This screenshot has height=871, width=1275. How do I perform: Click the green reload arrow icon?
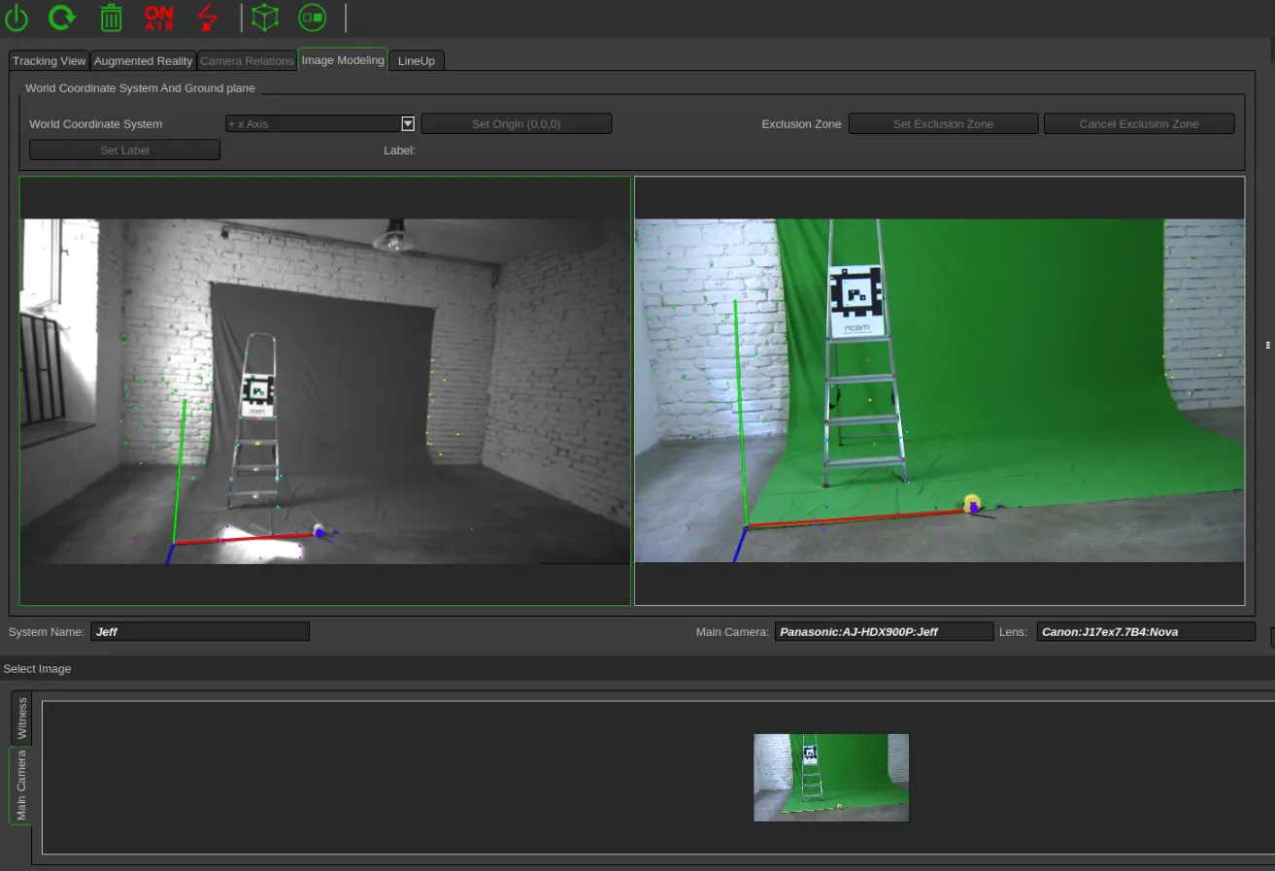point(62,17)
